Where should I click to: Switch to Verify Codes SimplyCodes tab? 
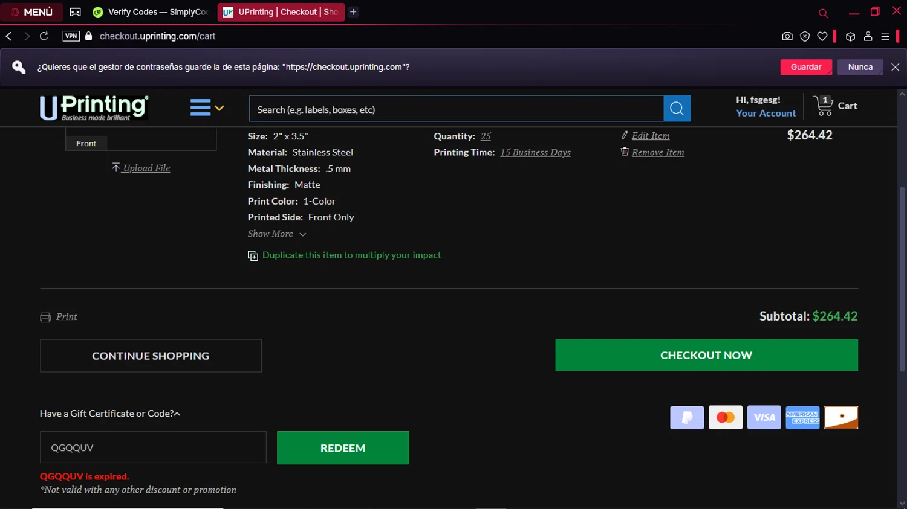click(x=151, y=12)
